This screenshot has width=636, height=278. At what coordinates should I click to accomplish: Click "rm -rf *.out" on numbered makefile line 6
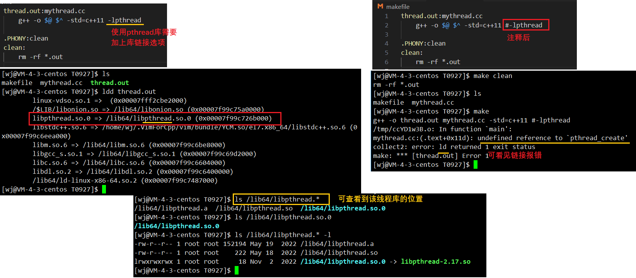click(x=438, y=62)
